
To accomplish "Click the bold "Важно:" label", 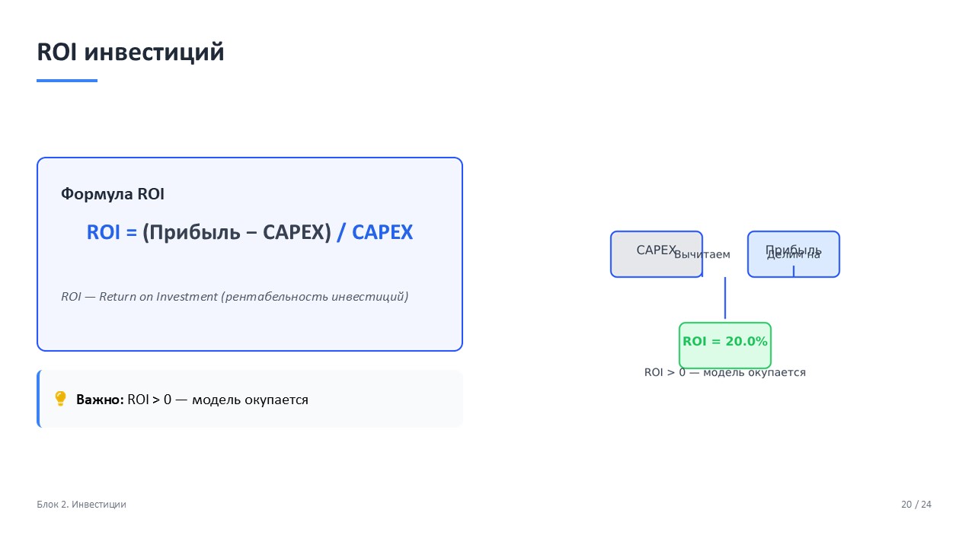I will click(x=100, y=400).
